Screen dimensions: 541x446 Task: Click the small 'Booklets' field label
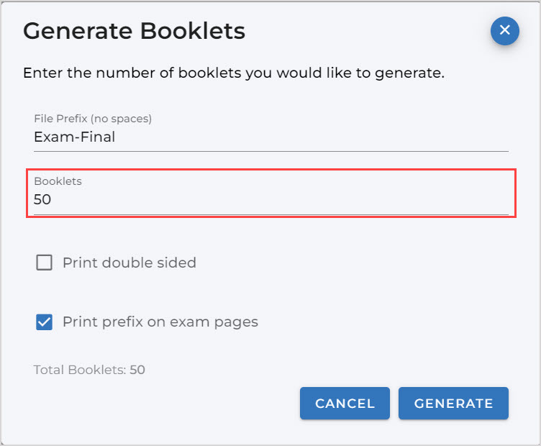pyautogui.click(x=58, y=181)
